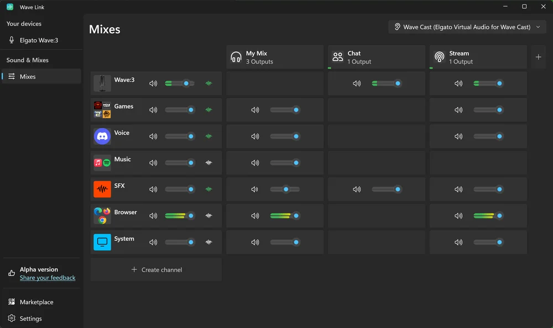
Task: Click the Discord Voice channel icon
Action: click(102, 136)
